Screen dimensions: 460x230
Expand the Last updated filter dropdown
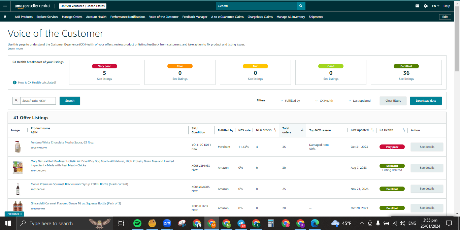(360, 101)
